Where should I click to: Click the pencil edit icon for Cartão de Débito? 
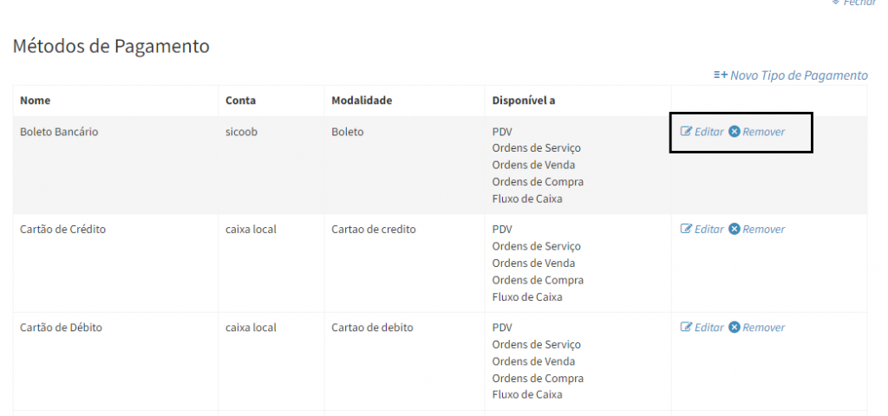[686, 328]
